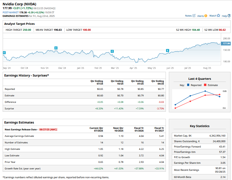232x180 pixels.
Task: Click the Most Recent Earnings row label
Action: coord(187,170)
